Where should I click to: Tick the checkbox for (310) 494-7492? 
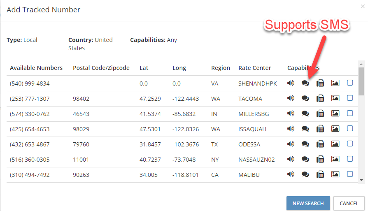point(350,174)
